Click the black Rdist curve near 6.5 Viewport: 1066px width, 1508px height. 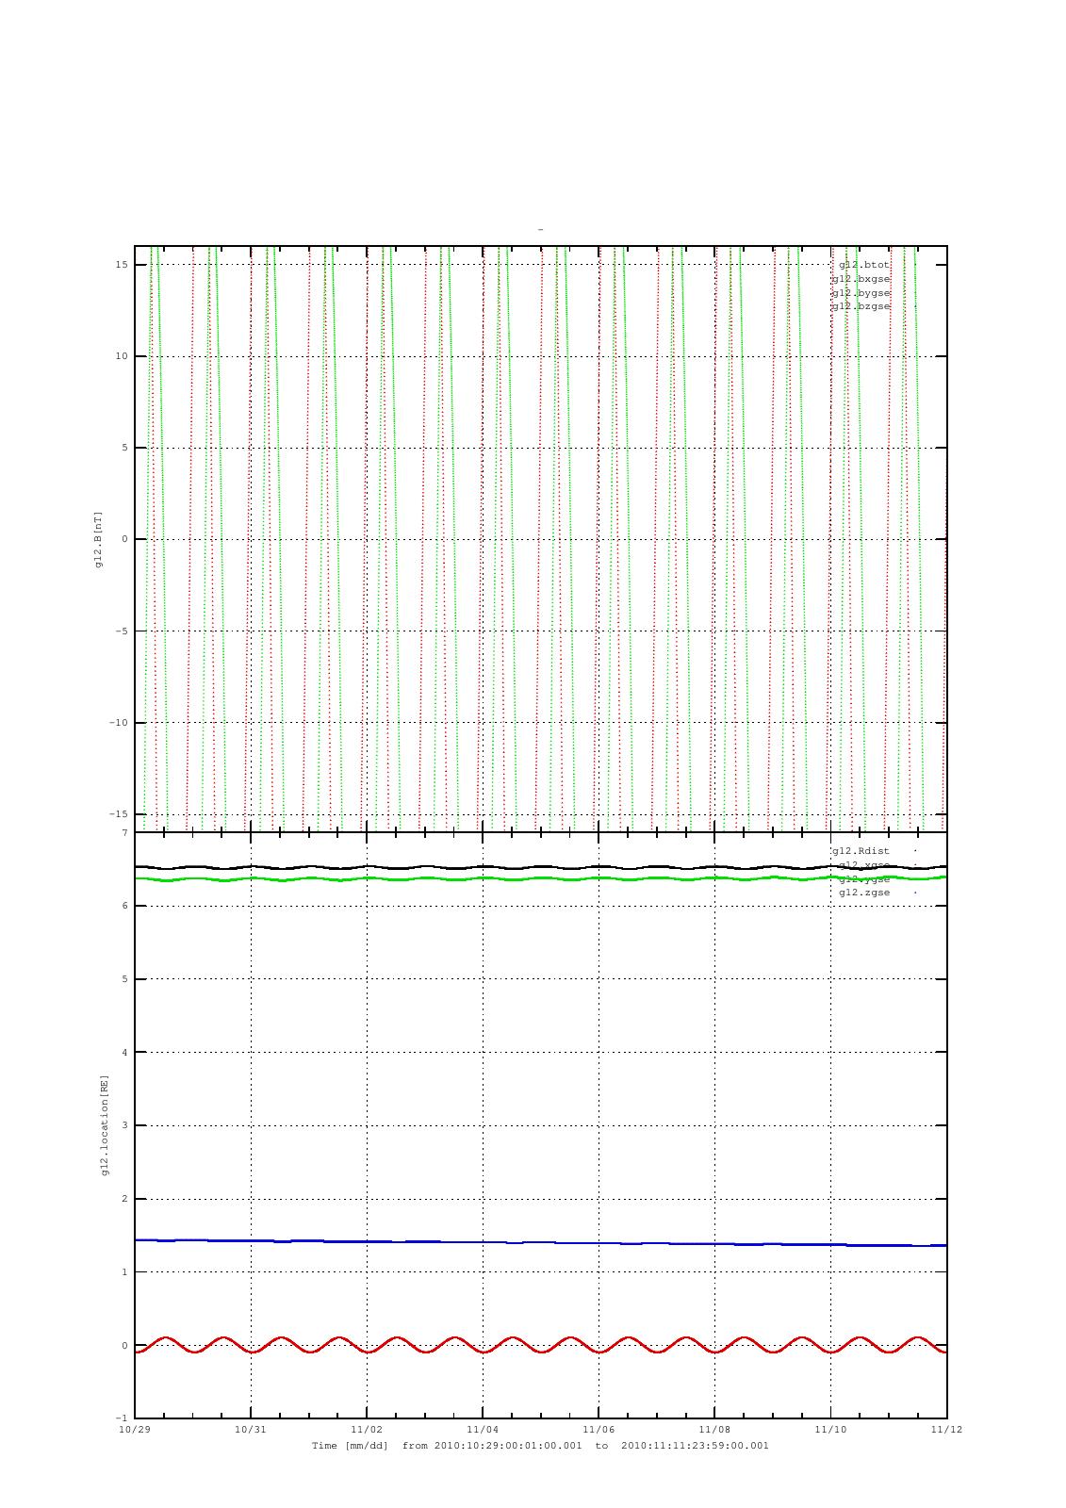pyautogui.click(x=540, y=867)
